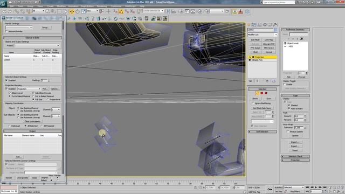Open the Create command panel tab
The width and height of the screenshot is (345, 194).
(249, 25)
